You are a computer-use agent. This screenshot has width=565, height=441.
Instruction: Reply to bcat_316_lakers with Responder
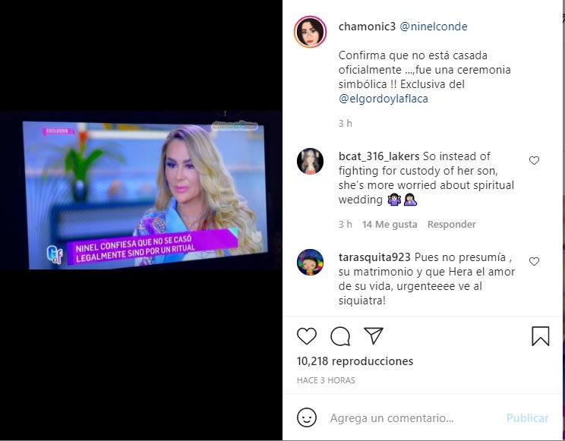pyautogui.click(x=452, y=224)
